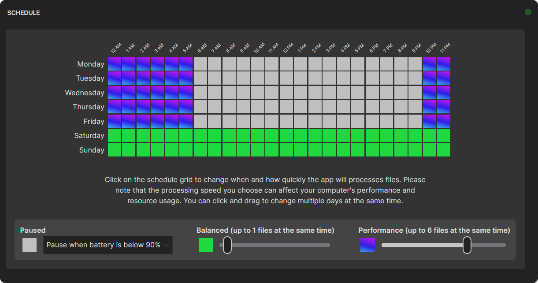This screenshot has width=538, height=283.
Task: Click the Monday row label
Action: point(91,64)
